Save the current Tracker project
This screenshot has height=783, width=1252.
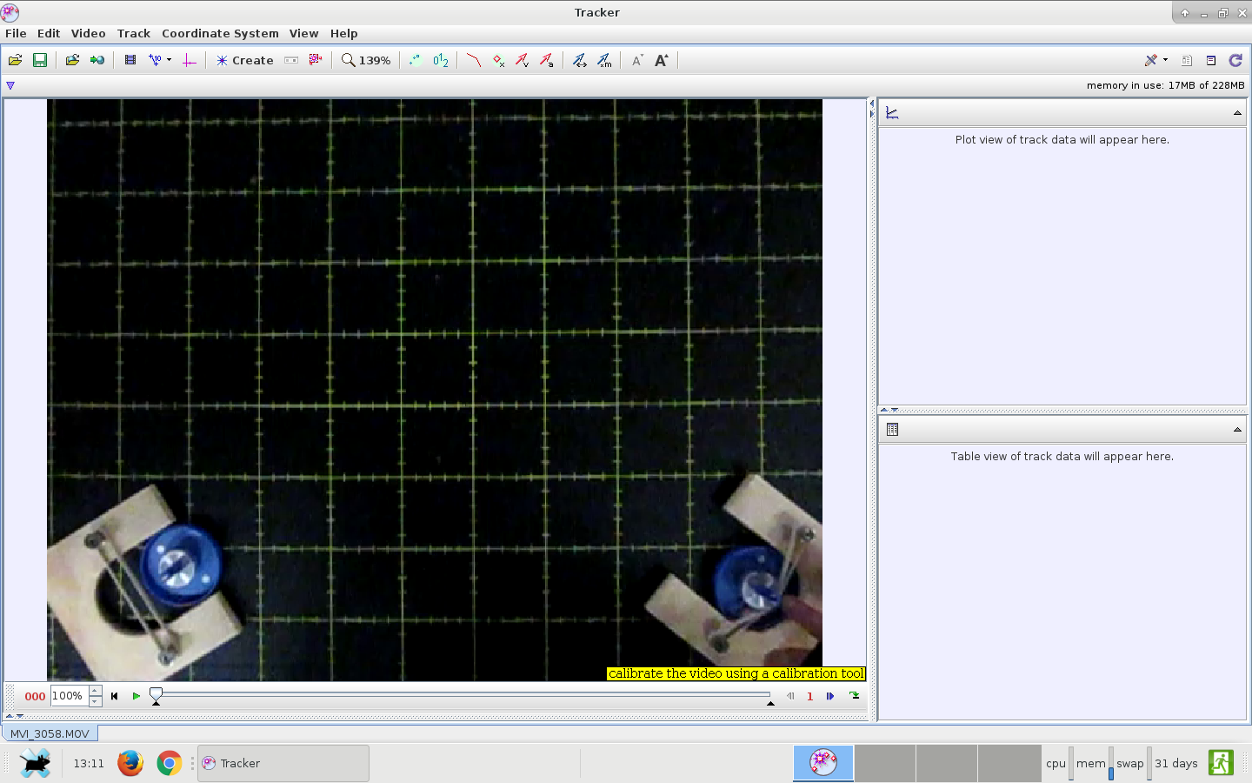(40, 60)
